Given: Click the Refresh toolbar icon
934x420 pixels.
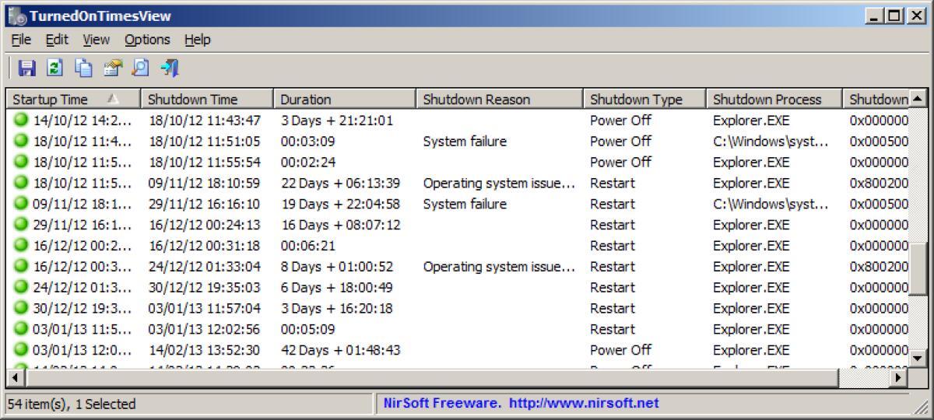Looking at the screenshot, I should [54, 68].
